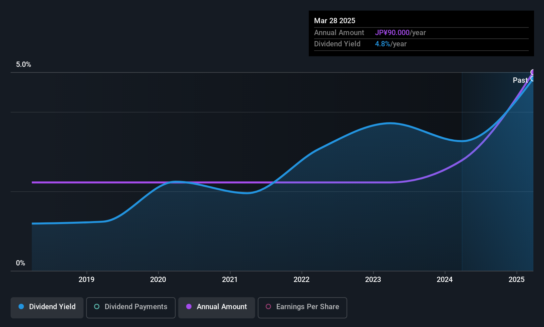Pick the 2023 year on the x-axis
544x327 pixels.
(x=373, y=280)
